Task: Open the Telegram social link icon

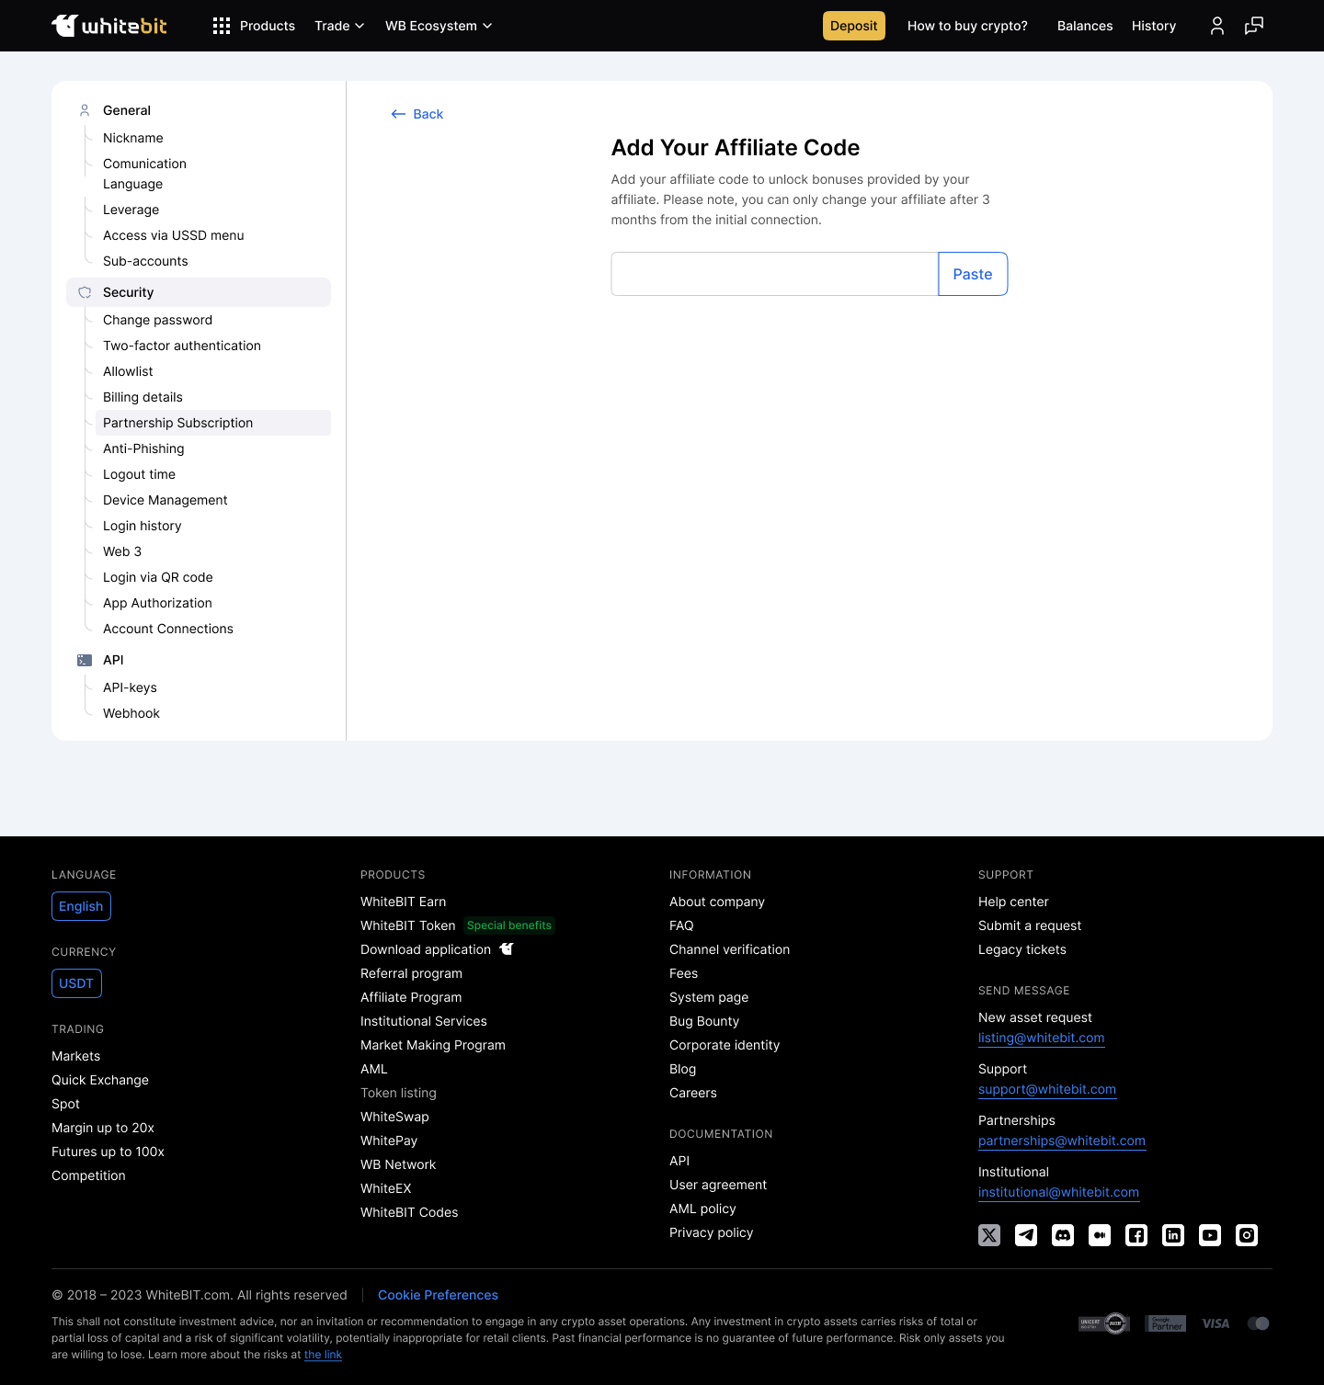Action: pos(1025,1235)
